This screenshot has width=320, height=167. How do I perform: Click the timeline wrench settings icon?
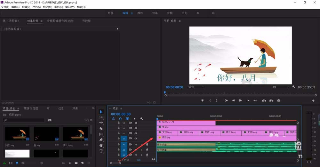(x=141, y=119)
